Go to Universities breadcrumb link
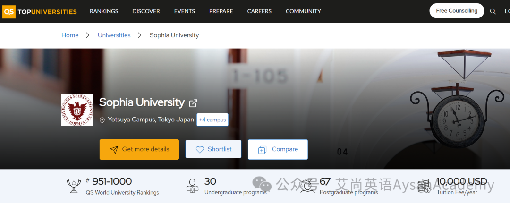510x205 pixels. (x=114, y=35)
